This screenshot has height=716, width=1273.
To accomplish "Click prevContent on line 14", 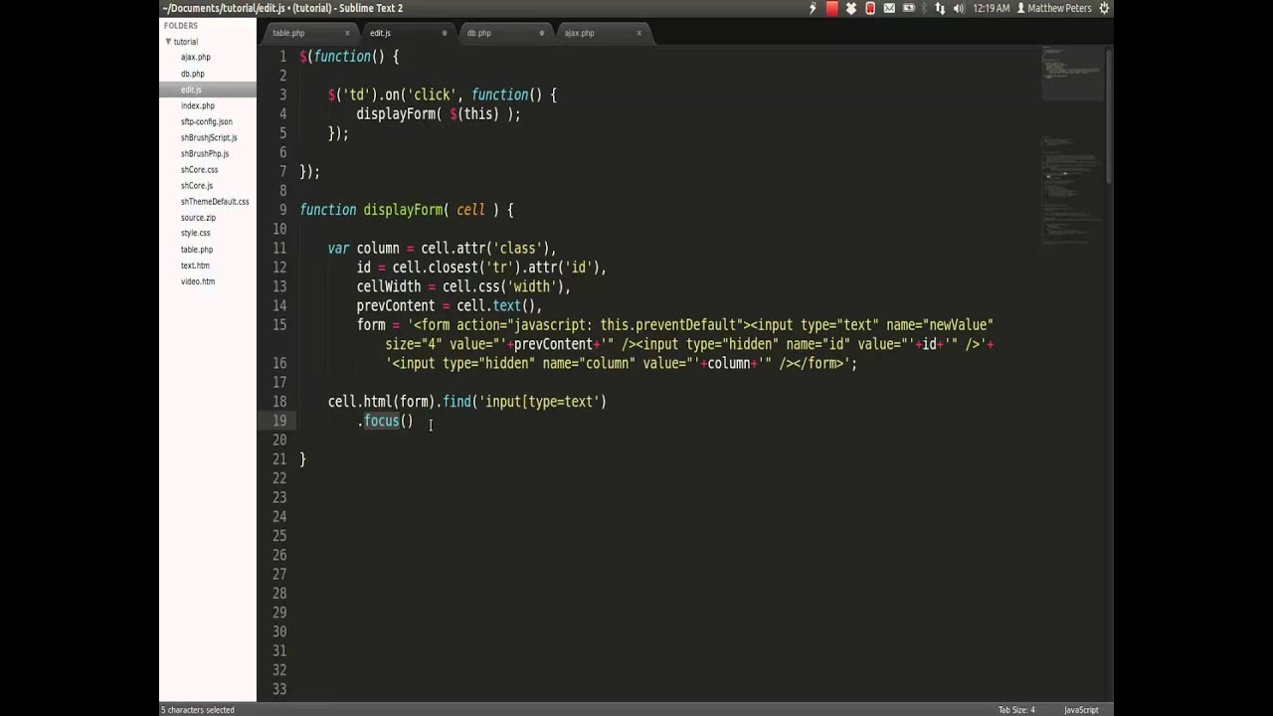I will point(396,305).
